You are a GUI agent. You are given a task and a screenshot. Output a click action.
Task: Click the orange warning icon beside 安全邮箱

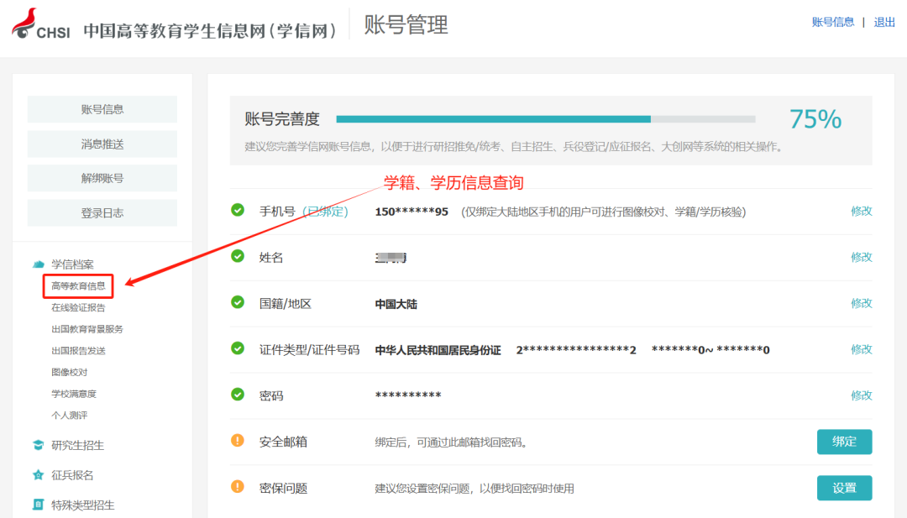coord(238,441)
